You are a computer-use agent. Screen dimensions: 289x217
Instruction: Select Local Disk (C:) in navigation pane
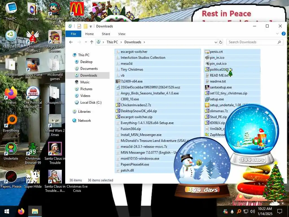point(91,102)
